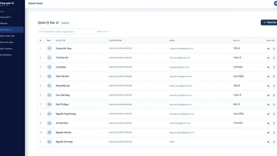The height and width of the screenshot is (156, 277).
Task: Click the Chuyên khoa column header
Action: coord(115,41)
